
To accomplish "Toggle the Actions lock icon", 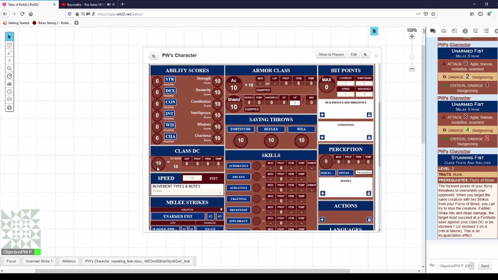I will coord(369,220).
